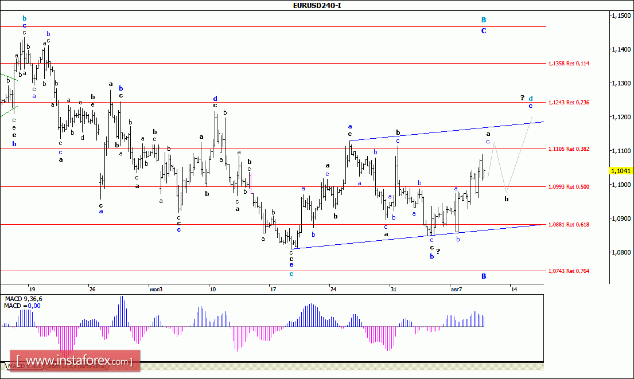
Task: Click the 1,0800 price axis label
Action: pyautogui.click(x=620, y=252)
